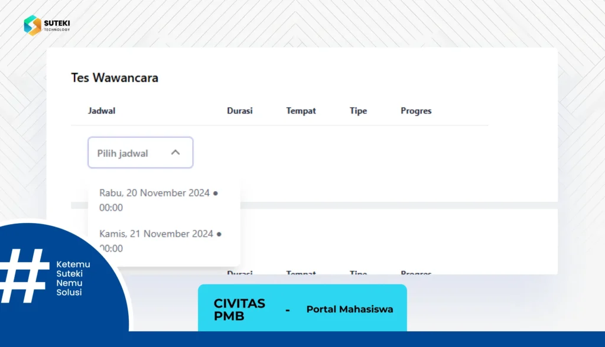Click the Progres column header

(416, 111)
